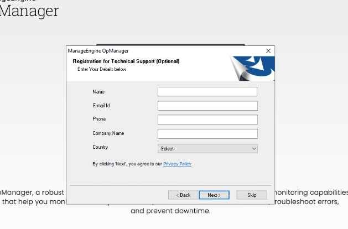Click the 'Enter Your Details below' text

102,69
